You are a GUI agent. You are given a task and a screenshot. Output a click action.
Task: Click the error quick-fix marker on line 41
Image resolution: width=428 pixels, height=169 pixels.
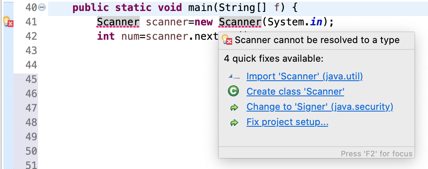point(8,22)
